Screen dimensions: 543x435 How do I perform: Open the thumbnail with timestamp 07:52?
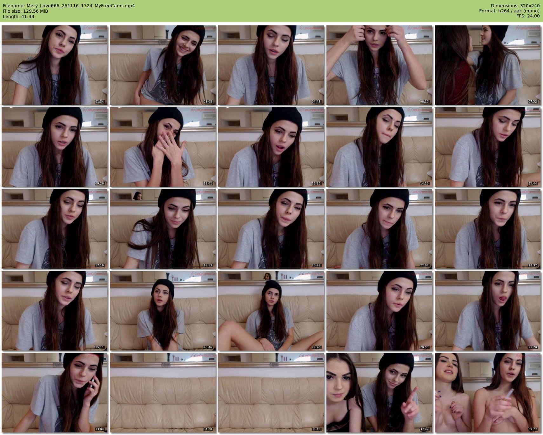point(487,65)
